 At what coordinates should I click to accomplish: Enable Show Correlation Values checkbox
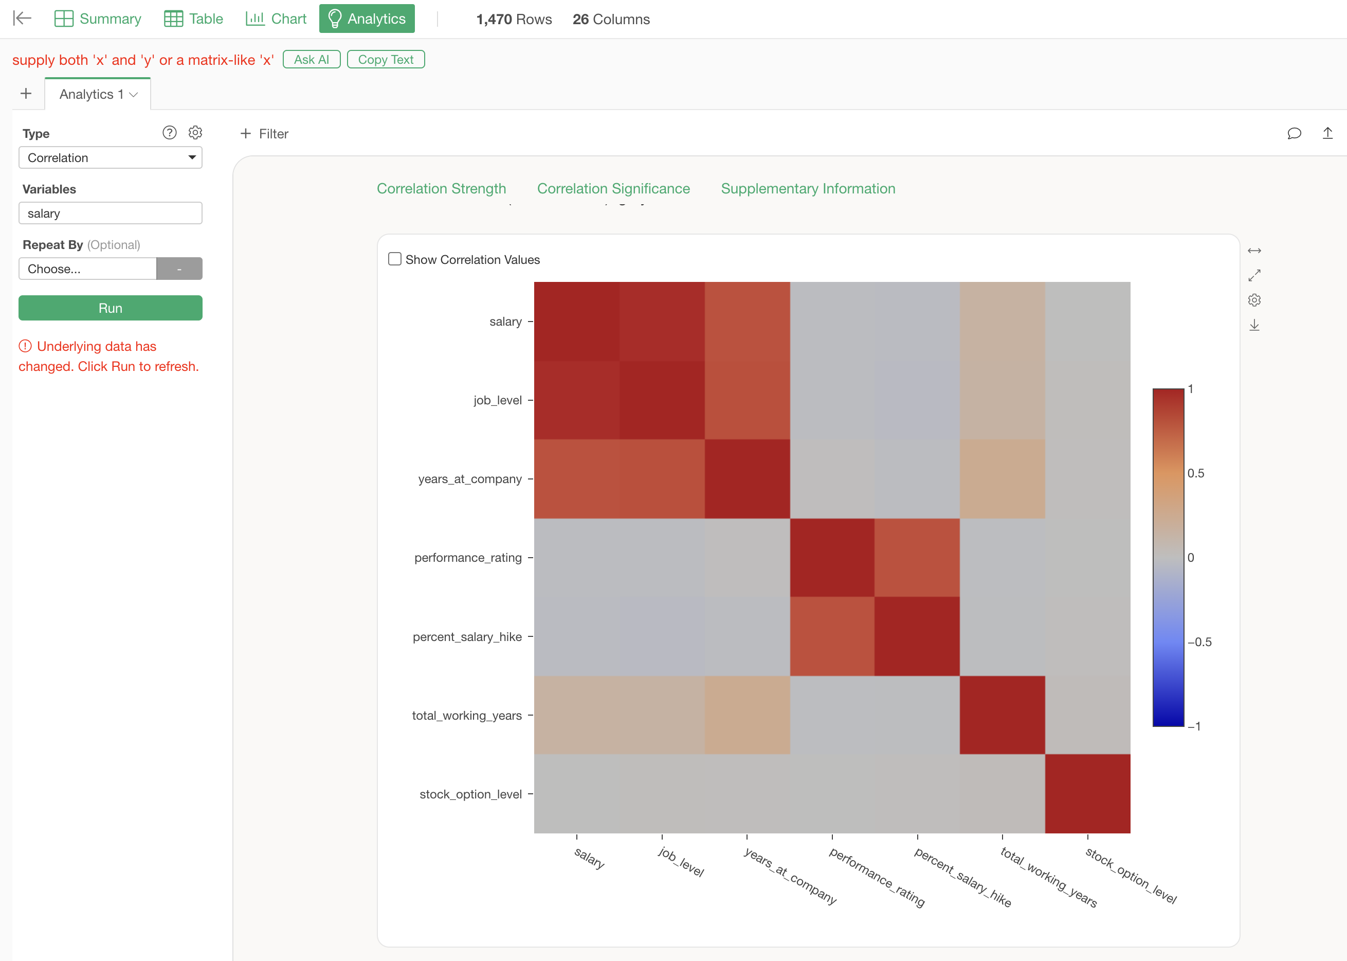click(394, 259)
